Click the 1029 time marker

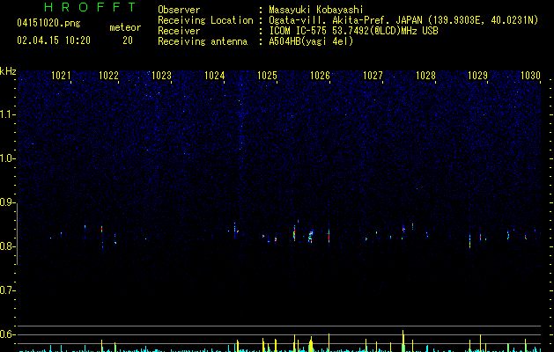click(x=477, y=75)
